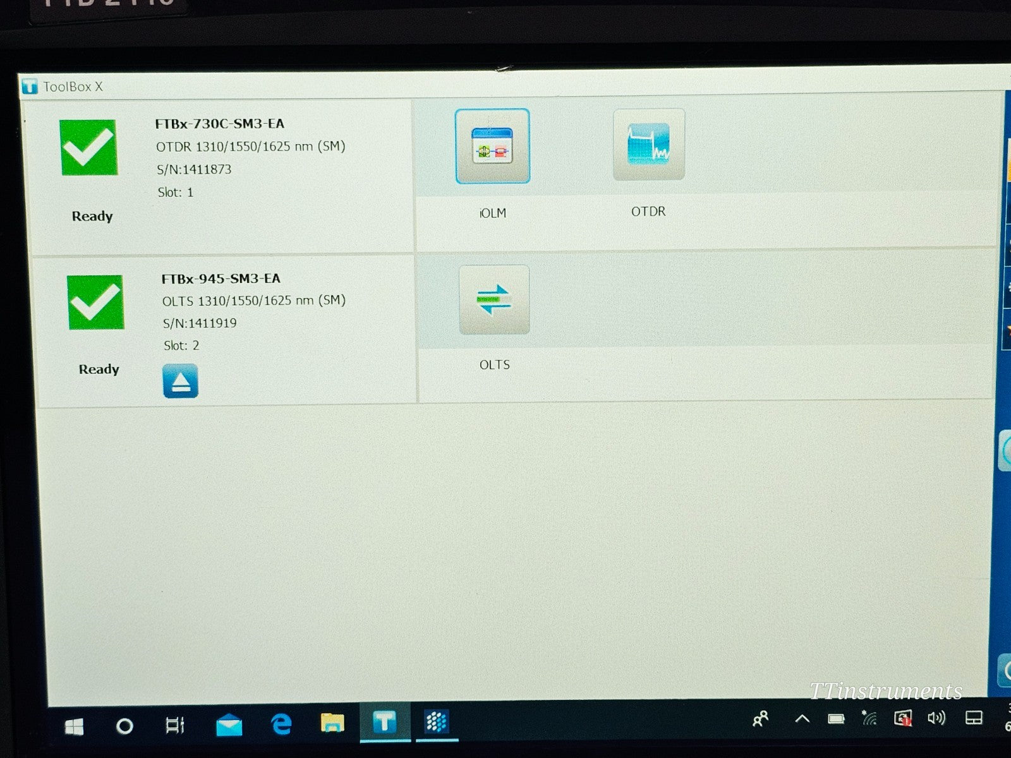Open File Explorer from taskbar

tap(332, 723)
